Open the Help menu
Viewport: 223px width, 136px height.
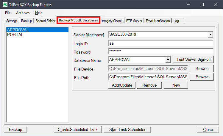(x=39, y=13)
